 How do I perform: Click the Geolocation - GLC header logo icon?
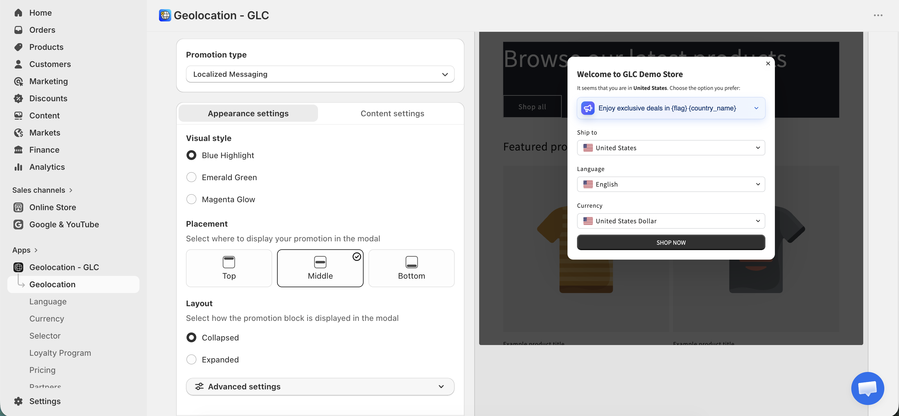[x=165, y=15]
